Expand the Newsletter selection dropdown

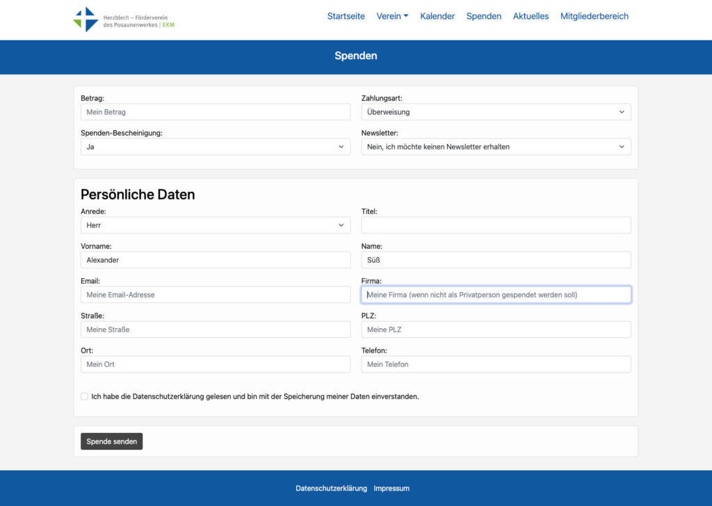pyautogui.click(x=496, y=147)
